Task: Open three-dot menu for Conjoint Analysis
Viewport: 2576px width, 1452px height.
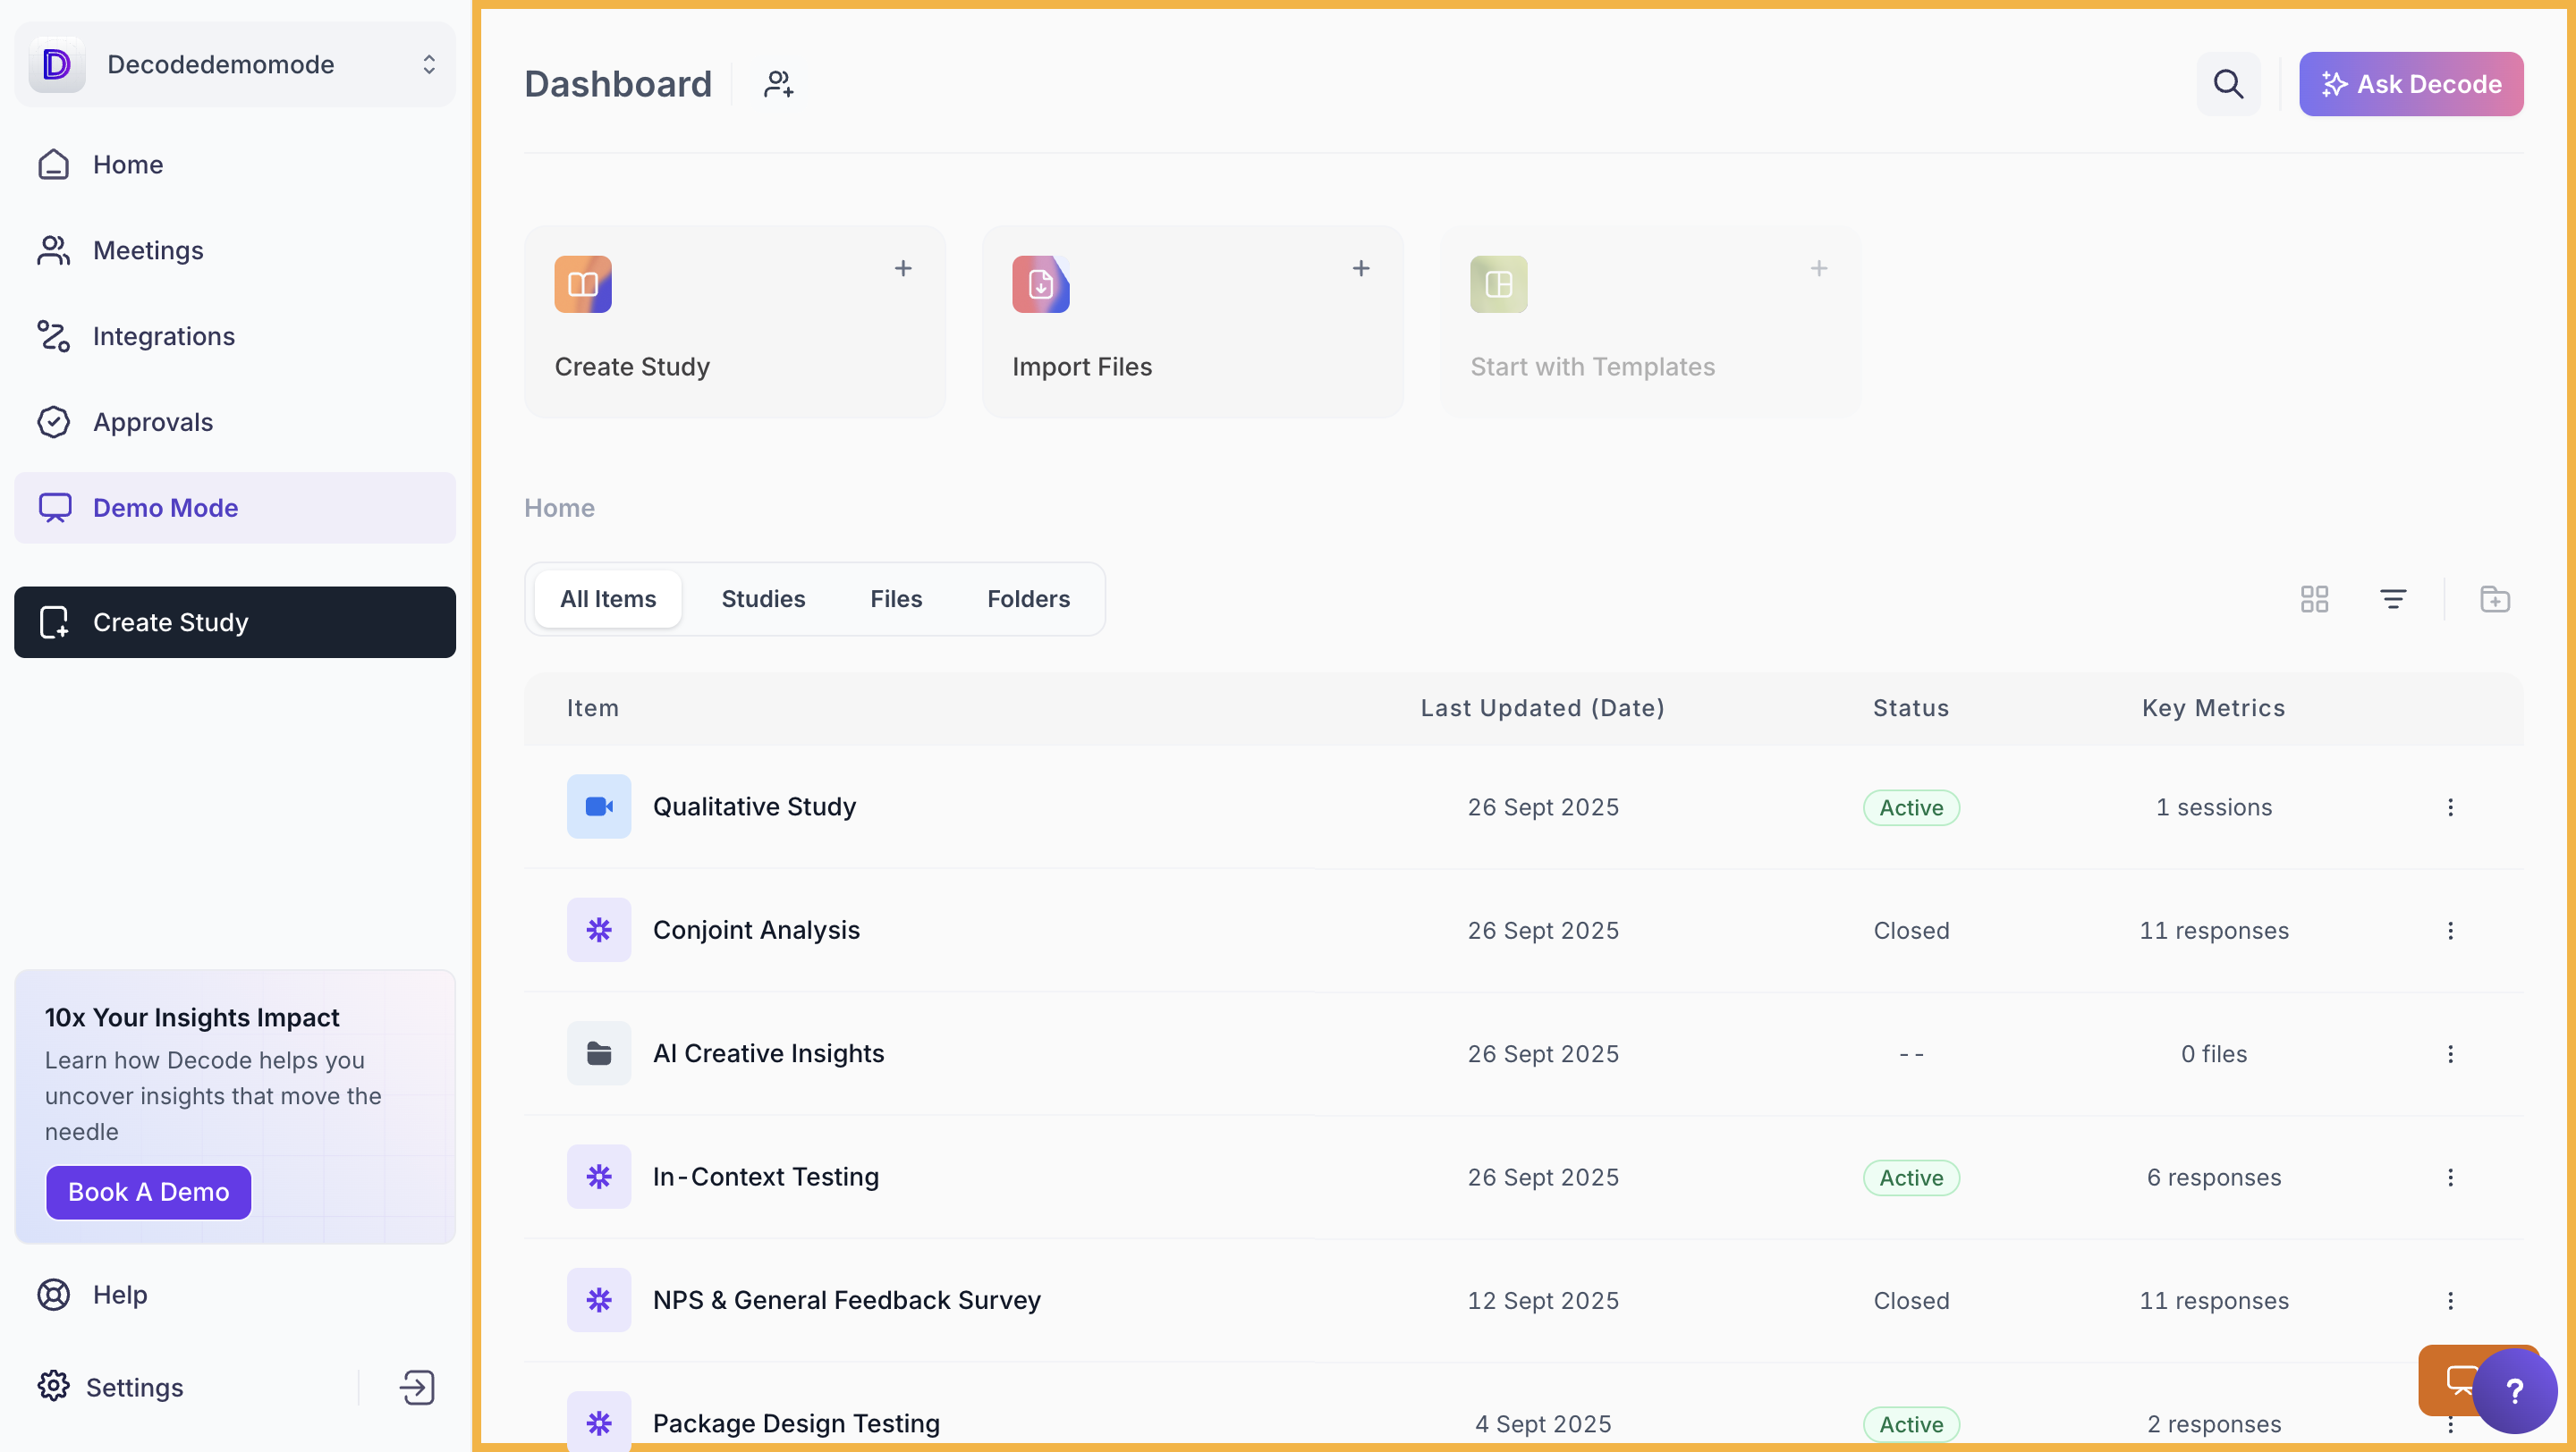Action: point(2450,931)
